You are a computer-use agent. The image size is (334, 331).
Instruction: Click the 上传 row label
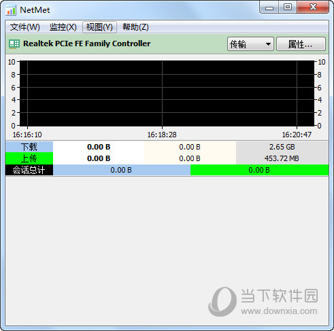[29, 158]
